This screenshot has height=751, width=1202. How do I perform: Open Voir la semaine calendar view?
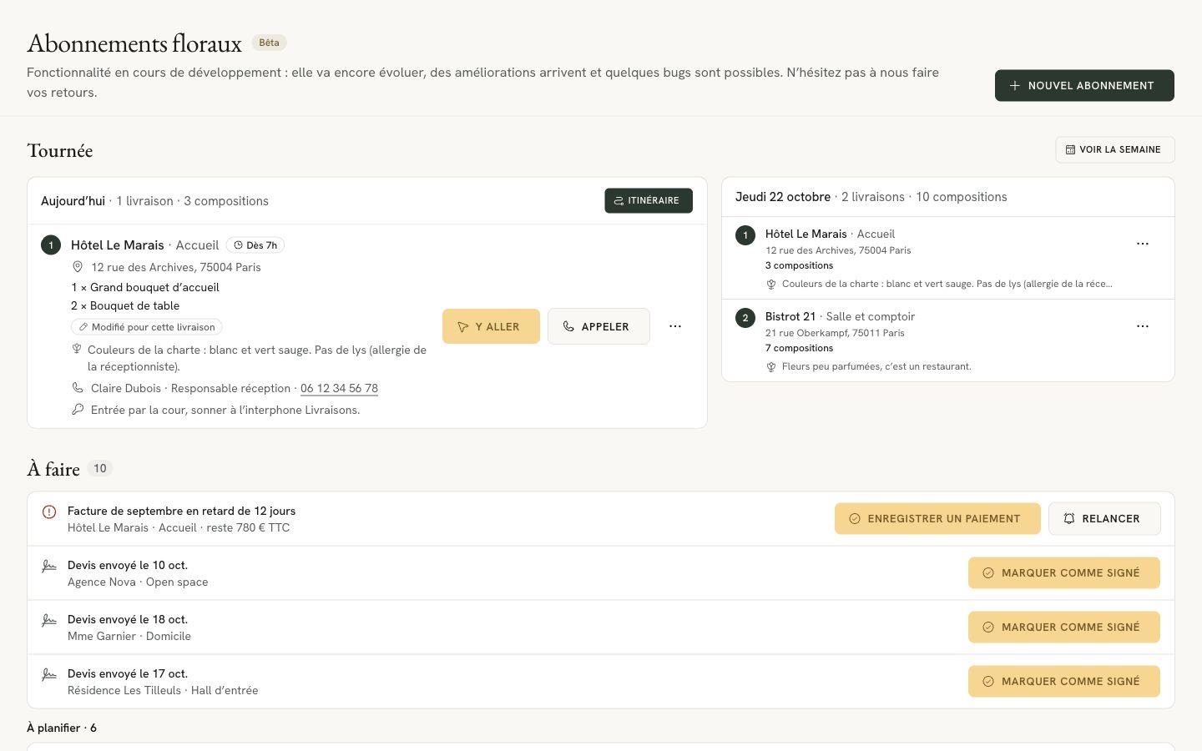(1114, 149)
